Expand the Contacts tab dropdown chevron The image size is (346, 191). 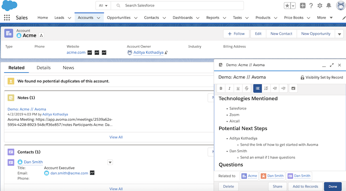coord(164,18)
